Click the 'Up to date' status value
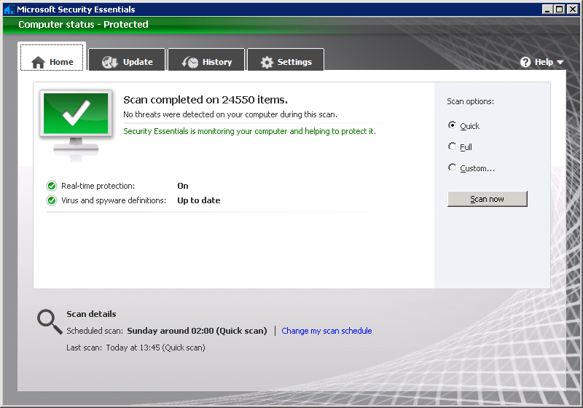This screenshot has height=408, width=583. pyautogui.click(x=198, y=200)
